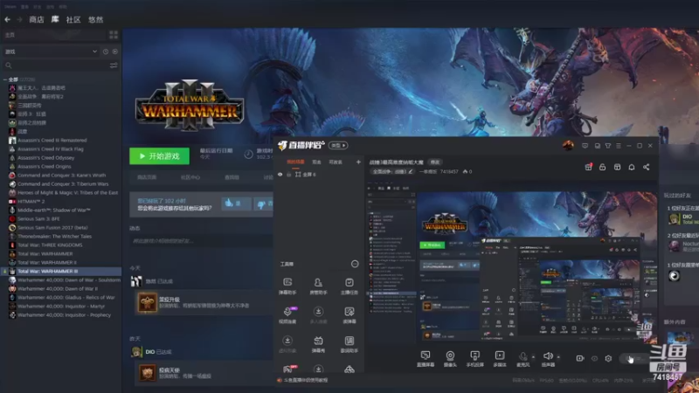Open the microphone options arrow
Image resolution: width=699 pixels, height=393 pixels.
click(x=533, y=357)
